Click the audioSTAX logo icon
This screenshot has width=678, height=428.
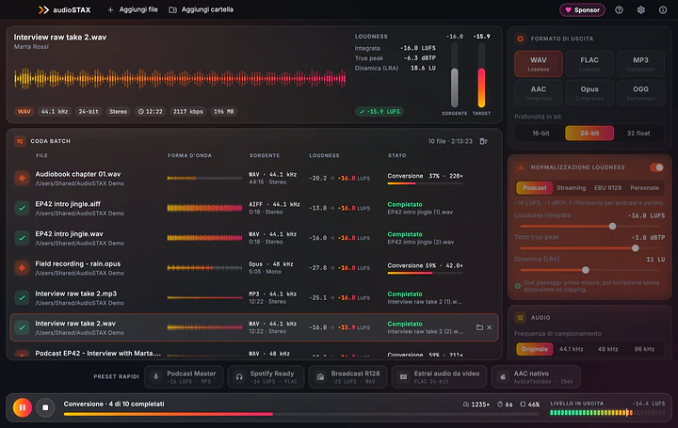(43, 10)
